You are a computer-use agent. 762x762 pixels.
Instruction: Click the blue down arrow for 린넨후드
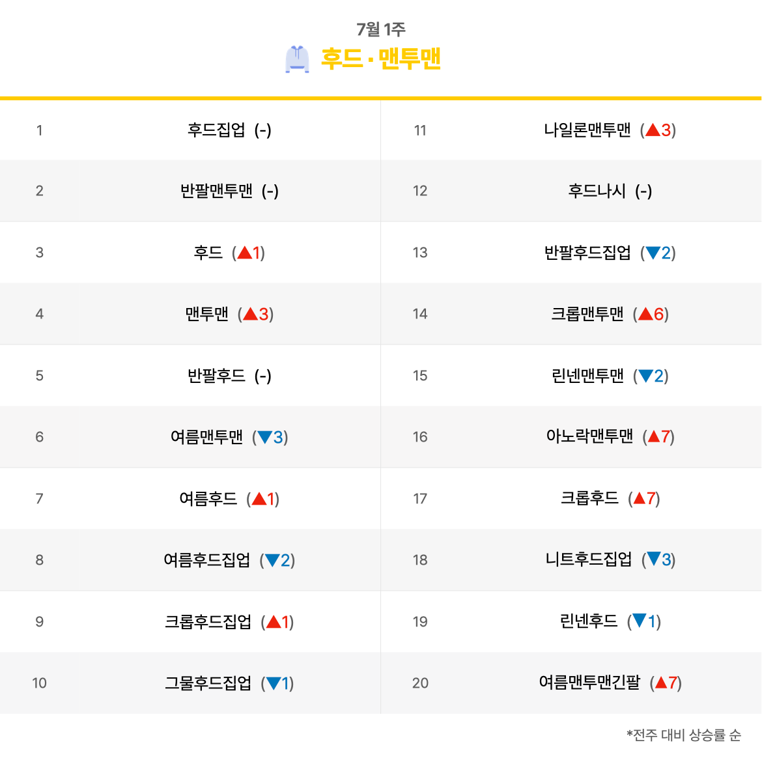(640, 621)
